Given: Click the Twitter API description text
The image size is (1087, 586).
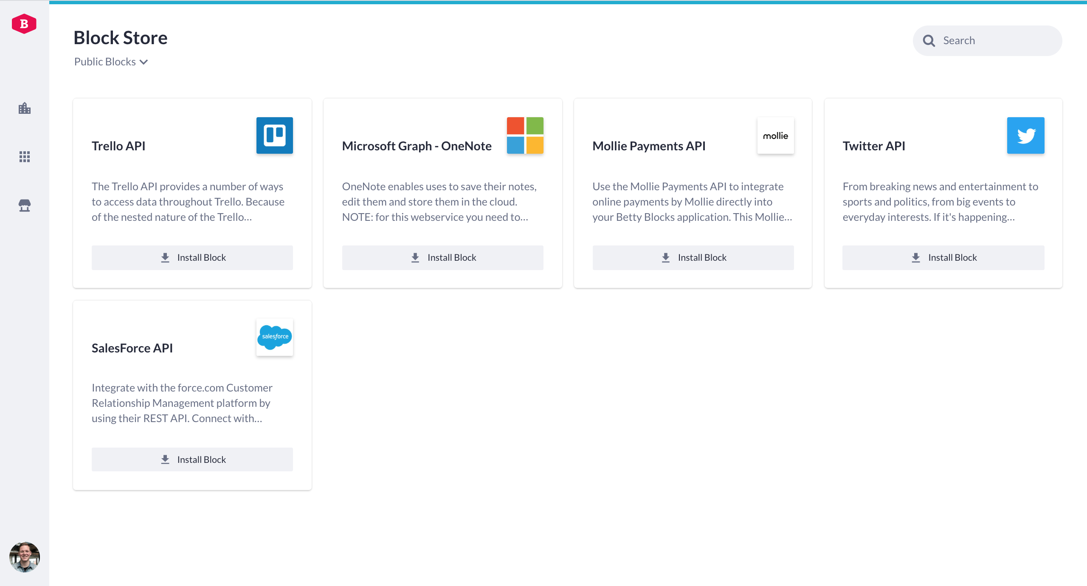Looking at the screenshot, I should [x=941, y=202].
